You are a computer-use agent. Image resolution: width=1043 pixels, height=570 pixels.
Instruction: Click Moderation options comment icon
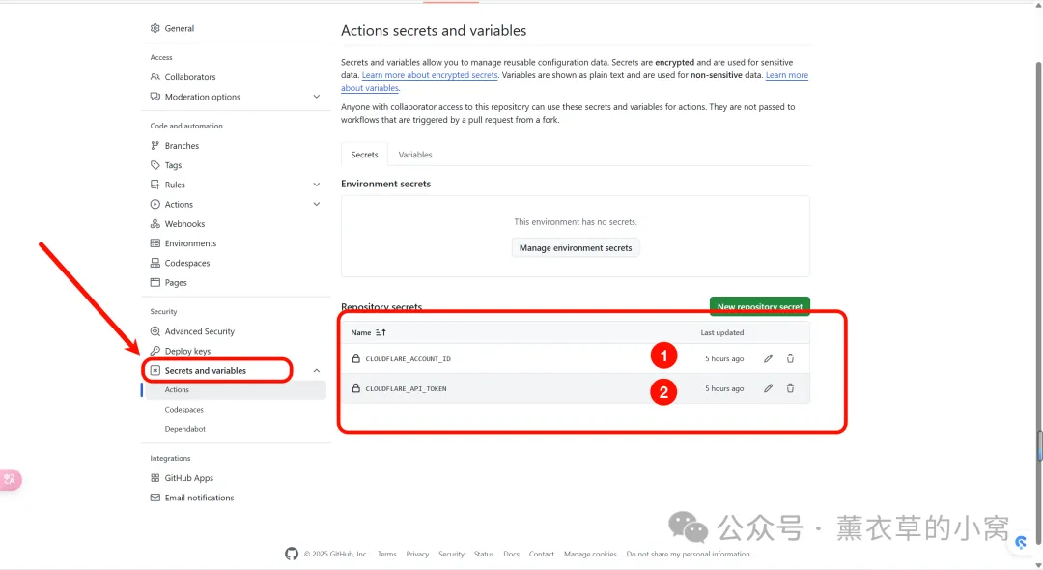(x=155, y=97)
